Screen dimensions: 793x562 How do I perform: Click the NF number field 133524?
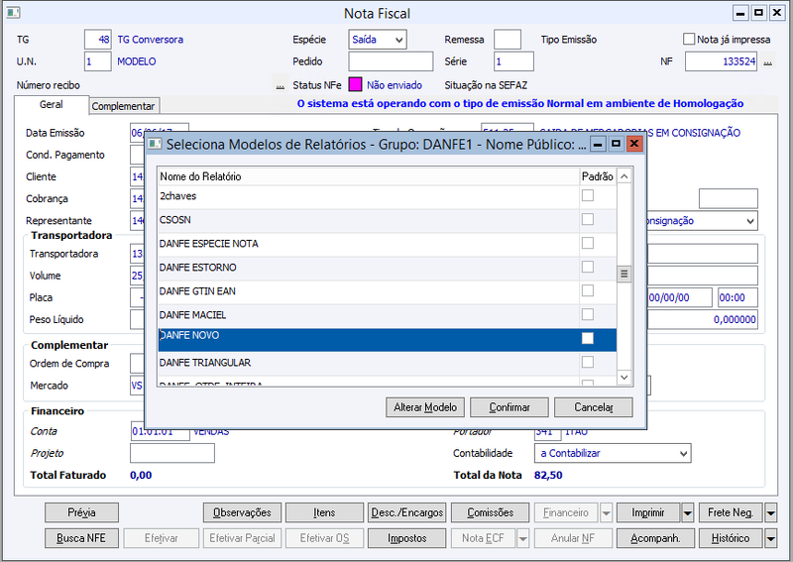pyautogui.click(x=722, y=61)
